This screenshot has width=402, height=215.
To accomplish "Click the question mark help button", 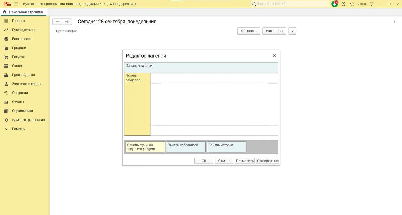I will tap(292, 31).
